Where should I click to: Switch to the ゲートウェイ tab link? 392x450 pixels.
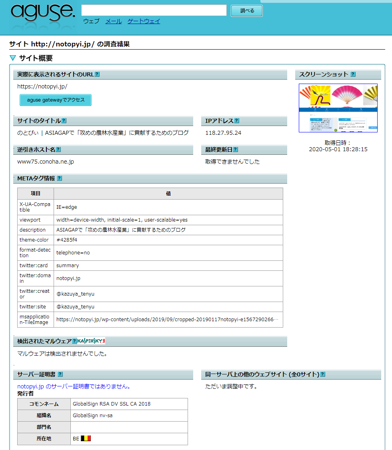coord(144,21)
